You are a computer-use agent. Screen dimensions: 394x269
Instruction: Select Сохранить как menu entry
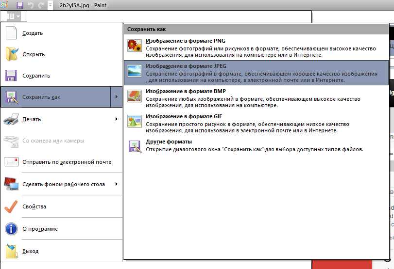click(56, 97)
